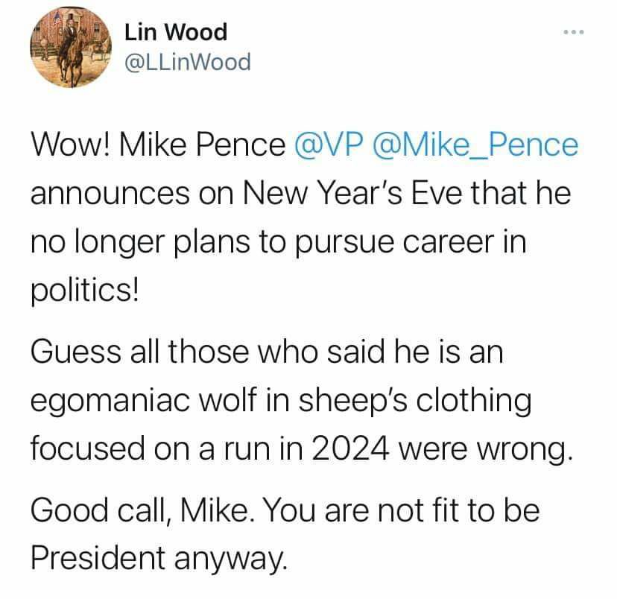This screenshot has width=617, height=599.
Task: Click the words "New Year's Eve" in tweet
Action: coord(352,193)
